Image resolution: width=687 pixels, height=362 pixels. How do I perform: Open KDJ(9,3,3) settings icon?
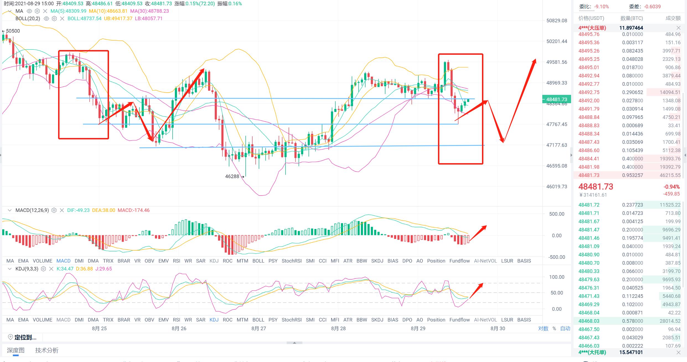coord(43,269)
